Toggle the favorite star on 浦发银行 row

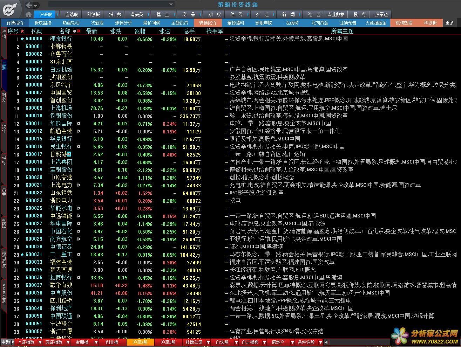point(22,39)
